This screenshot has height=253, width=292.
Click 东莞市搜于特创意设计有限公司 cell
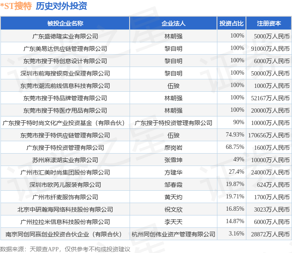[65, 61]
